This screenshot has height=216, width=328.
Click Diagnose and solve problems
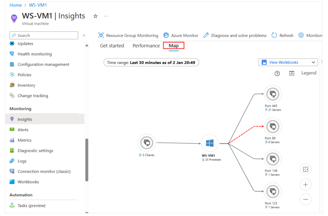point(235,35)
